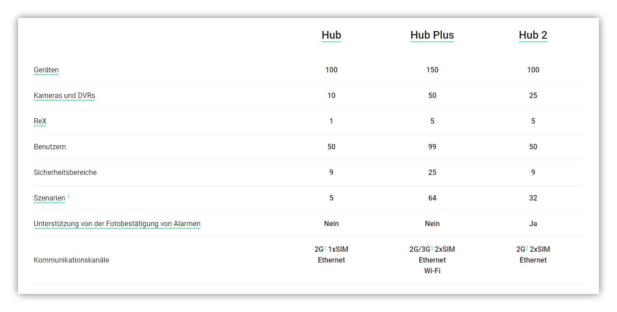Click the ReX link
This screenshot has width=617, height=312.
pyautogui.click(x=40, y=121)
